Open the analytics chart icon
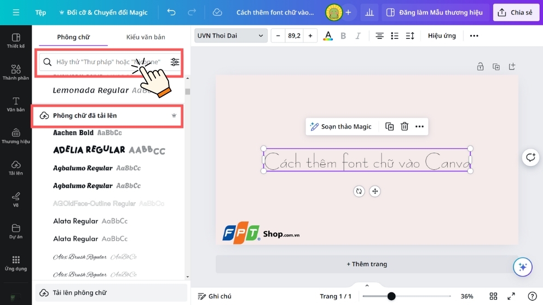 (x=369, y=13)
